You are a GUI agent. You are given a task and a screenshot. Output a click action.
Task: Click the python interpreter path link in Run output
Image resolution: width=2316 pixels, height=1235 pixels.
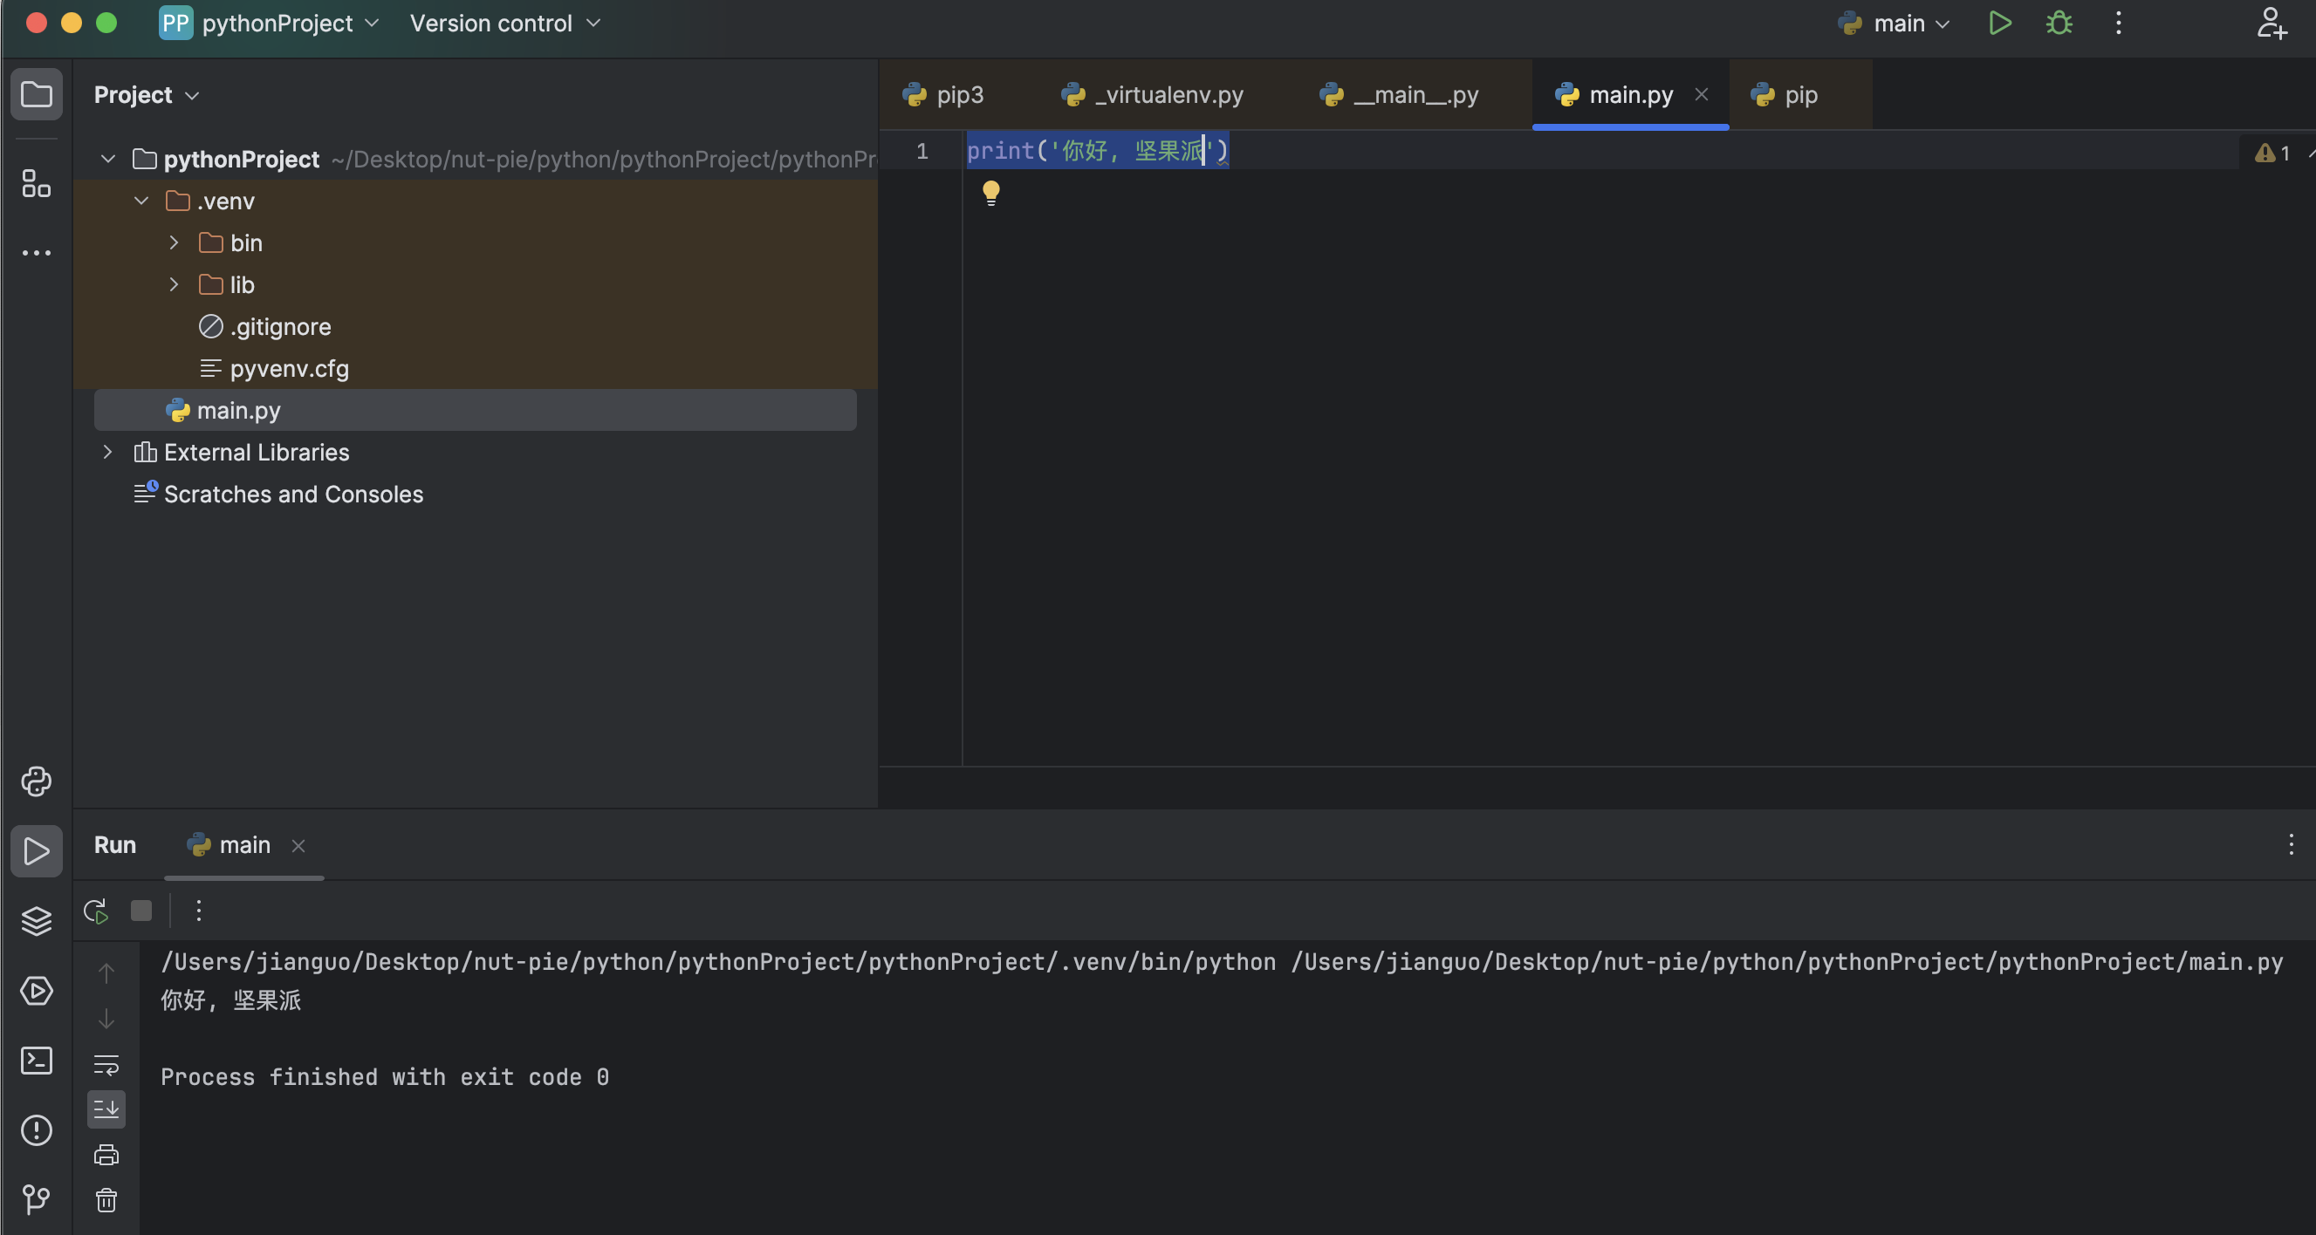coord(717,962)
